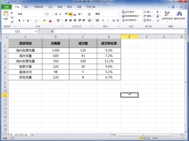Decrease indent
The height and width of the screenshot is (141, 189).
click(x=80, y=20)
